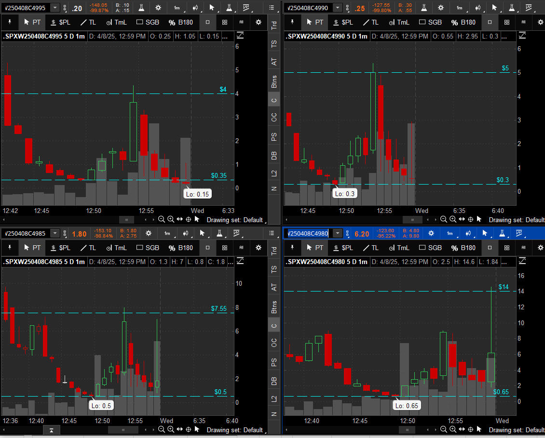This screenshot has width=545, height=438.
Task: Click the pointer icon below the C4980 chart
Action: tap(479, 429)
